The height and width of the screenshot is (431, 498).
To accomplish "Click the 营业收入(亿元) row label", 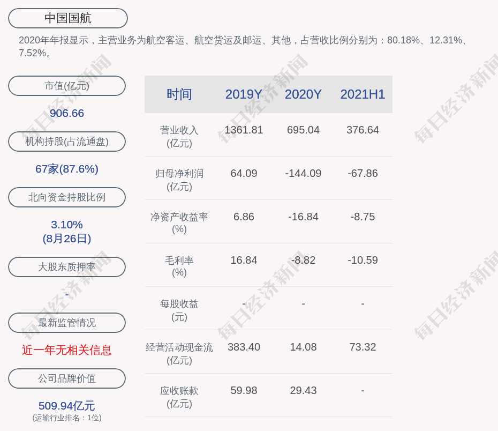I will pos(179,137).
